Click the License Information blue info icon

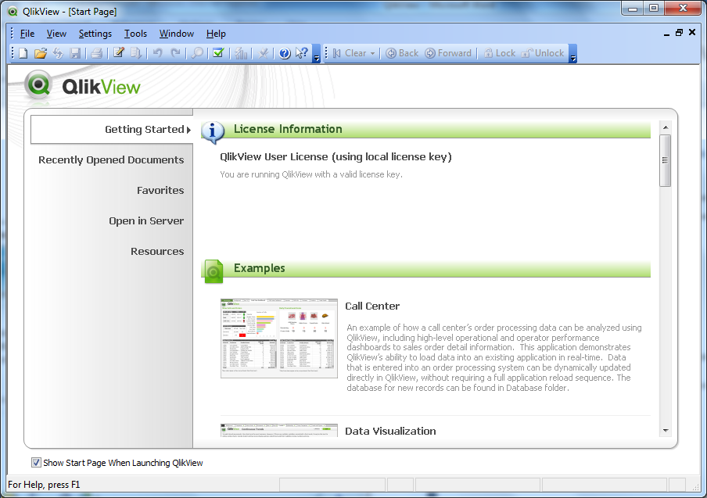[x=213, y=132]
